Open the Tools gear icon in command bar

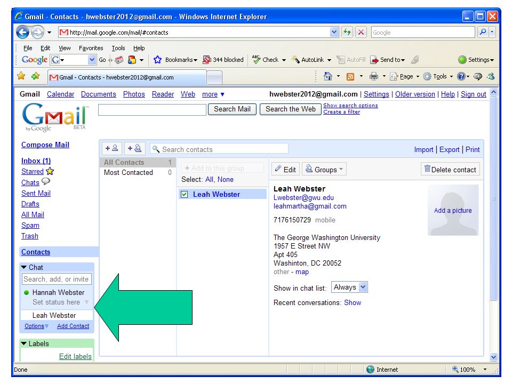tap(427, 76)
